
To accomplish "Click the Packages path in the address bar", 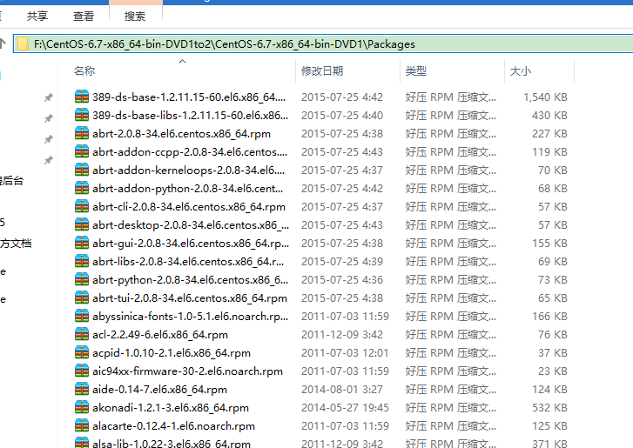I will [x=391, y=43].
